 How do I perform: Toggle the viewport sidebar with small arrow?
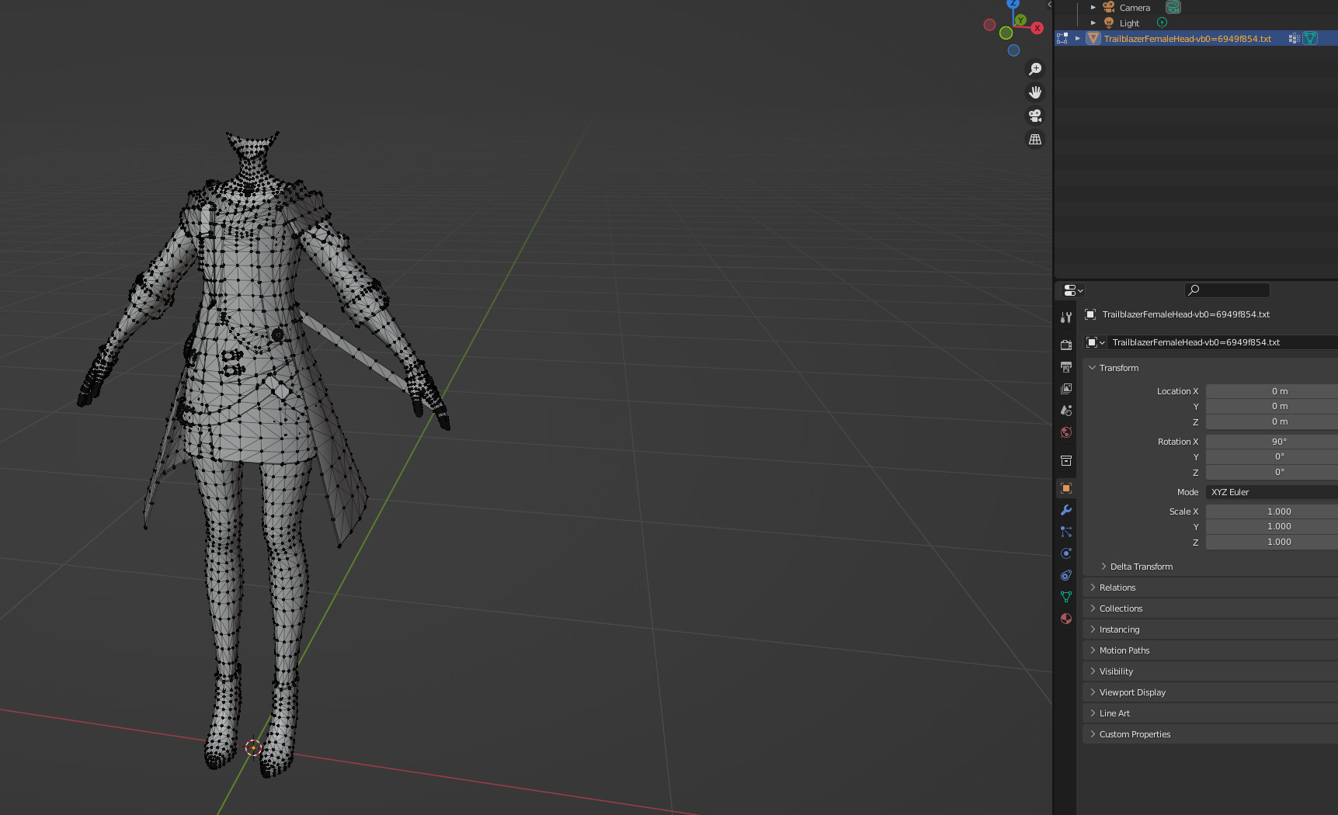pos(1049,5)
